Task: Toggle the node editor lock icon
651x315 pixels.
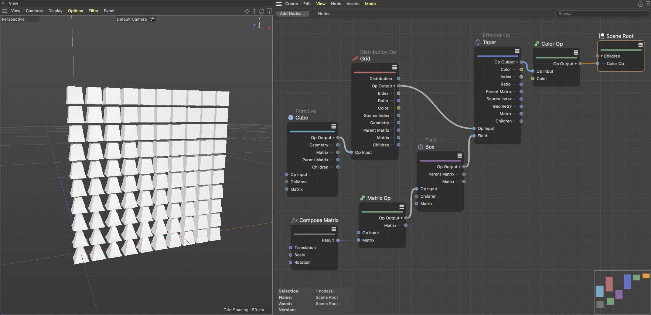Action: pos(641,4)
